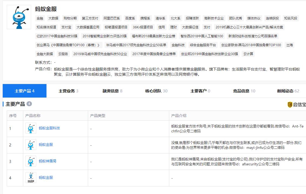Click the 知名风投 tag
Image resolution: width=306 pixels, height=194 pixels.
[291, 18]
